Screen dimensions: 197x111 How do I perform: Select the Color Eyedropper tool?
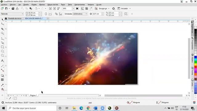click(x=2, y=85)
